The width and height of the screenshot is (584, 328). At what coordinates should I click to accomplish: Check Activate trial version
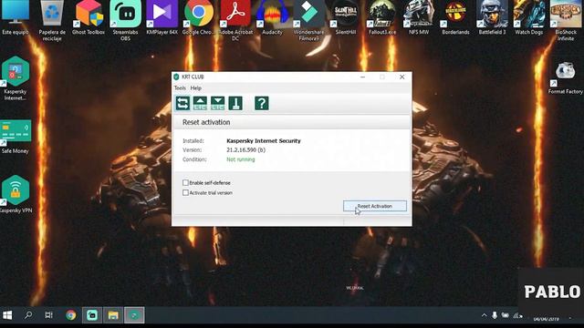(185, 192)
